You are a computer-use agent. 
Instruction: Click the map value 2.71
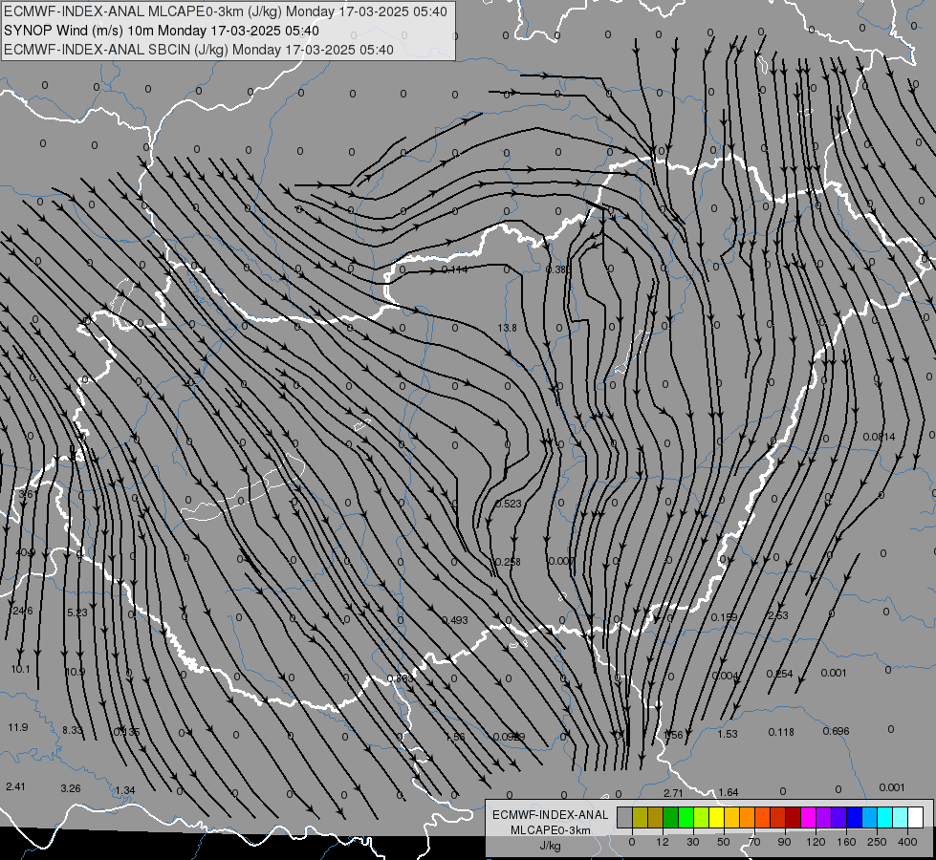click(673, 792)
